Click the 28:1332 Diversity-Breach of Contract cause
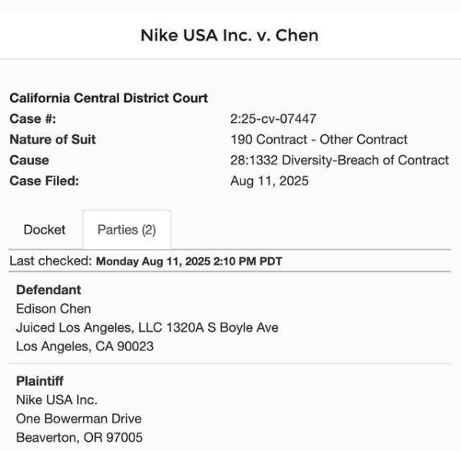The height and width of the screenshot is (451, 461). [x=339, y=161]
